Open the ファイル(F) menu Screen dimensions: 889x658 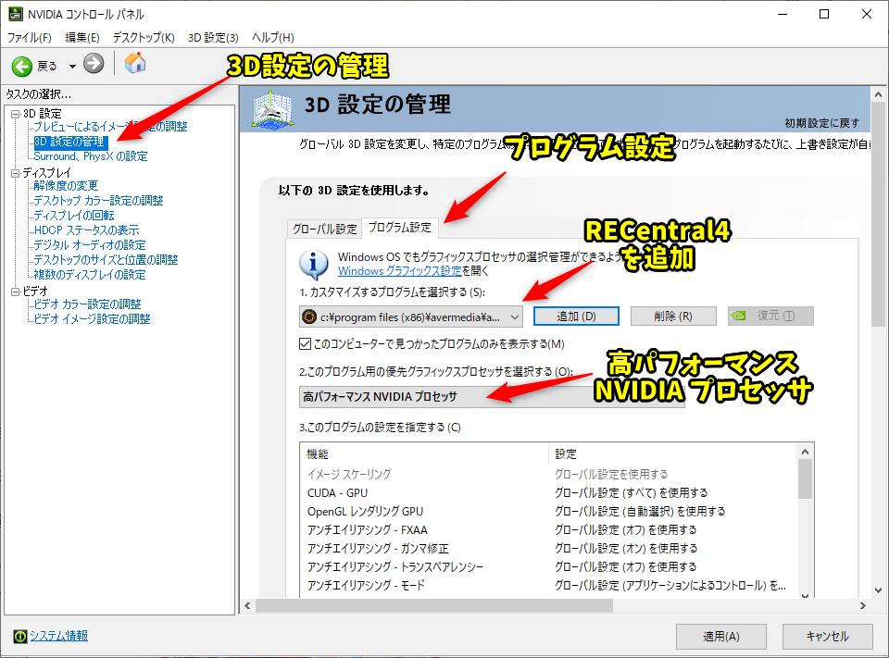pyautogui.click(x=30, y=37)
